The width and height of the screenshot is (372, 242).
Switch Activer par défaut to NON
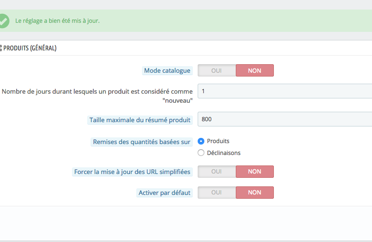click(254, 193)
